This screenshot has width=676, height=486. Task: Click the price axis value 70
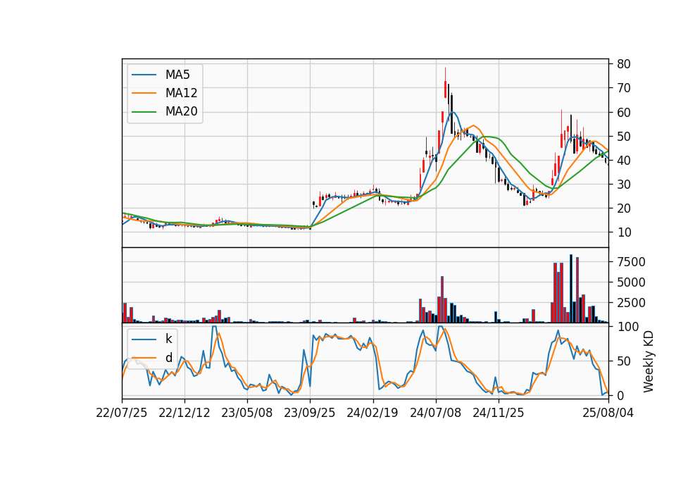624,89
